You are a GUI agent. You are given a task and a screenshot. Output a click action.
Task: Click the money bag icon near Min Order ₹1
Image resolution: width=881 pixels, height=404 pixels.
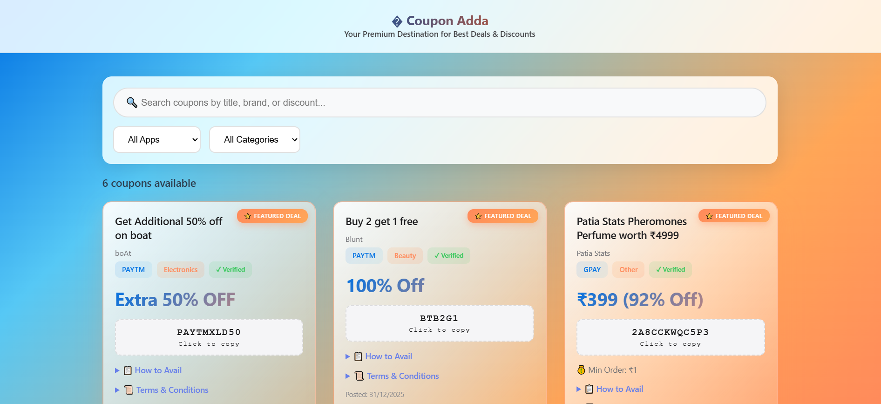[581, 370]
